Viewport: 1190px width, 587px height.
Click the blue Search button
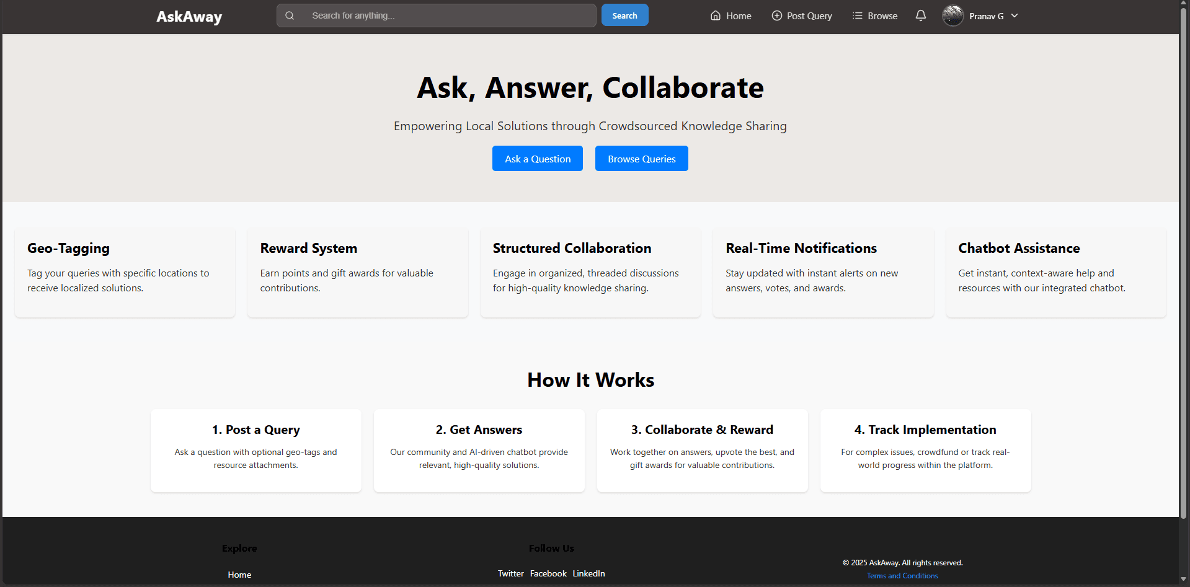coord(624,15)
